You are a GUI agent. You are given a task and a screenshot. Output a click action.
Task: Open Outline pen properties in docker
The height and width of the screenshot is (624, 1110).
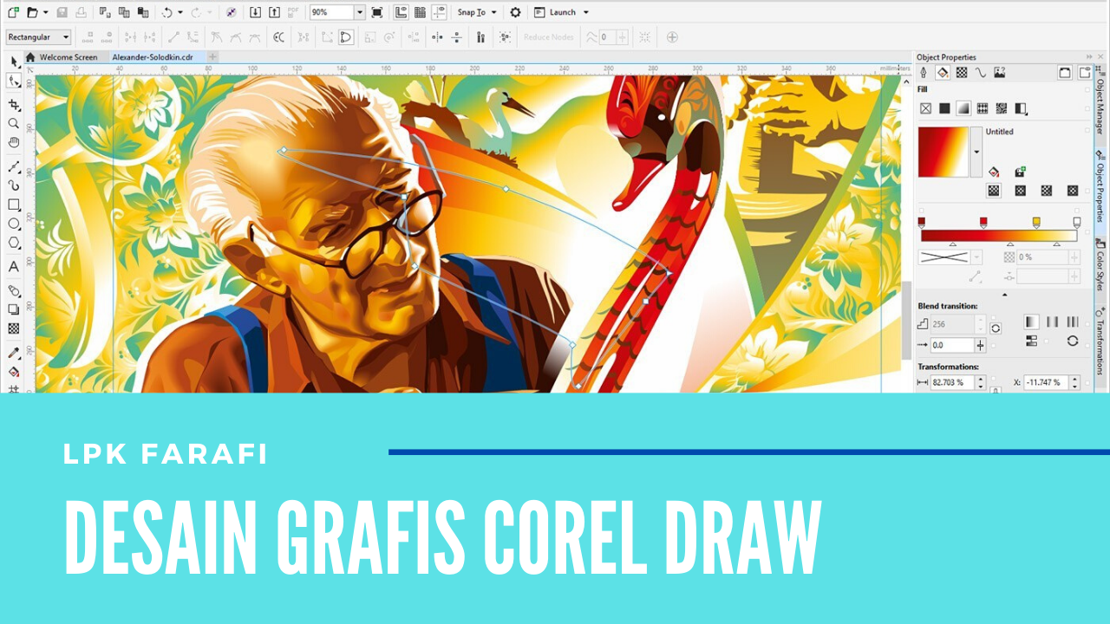point(924,73)
